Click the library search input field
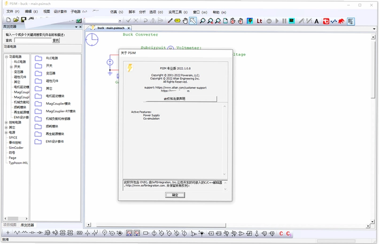379x244 pixels. (33, 40)
